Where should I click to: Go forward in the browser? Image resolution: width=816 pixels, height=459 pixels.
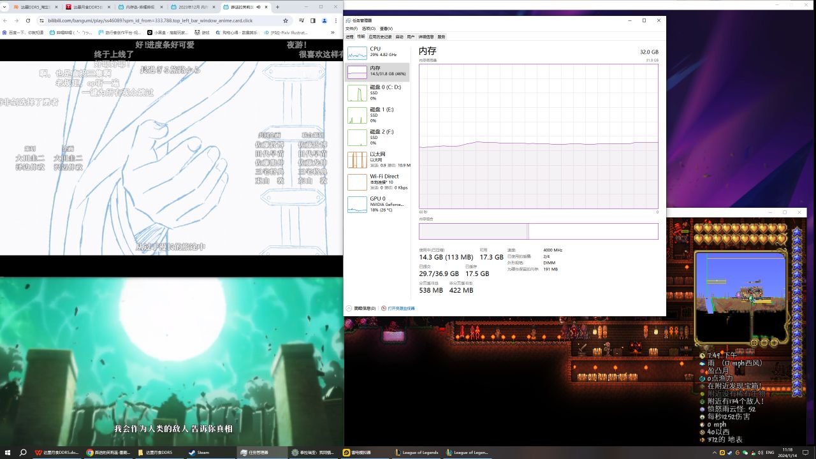(x=18, y=20)
